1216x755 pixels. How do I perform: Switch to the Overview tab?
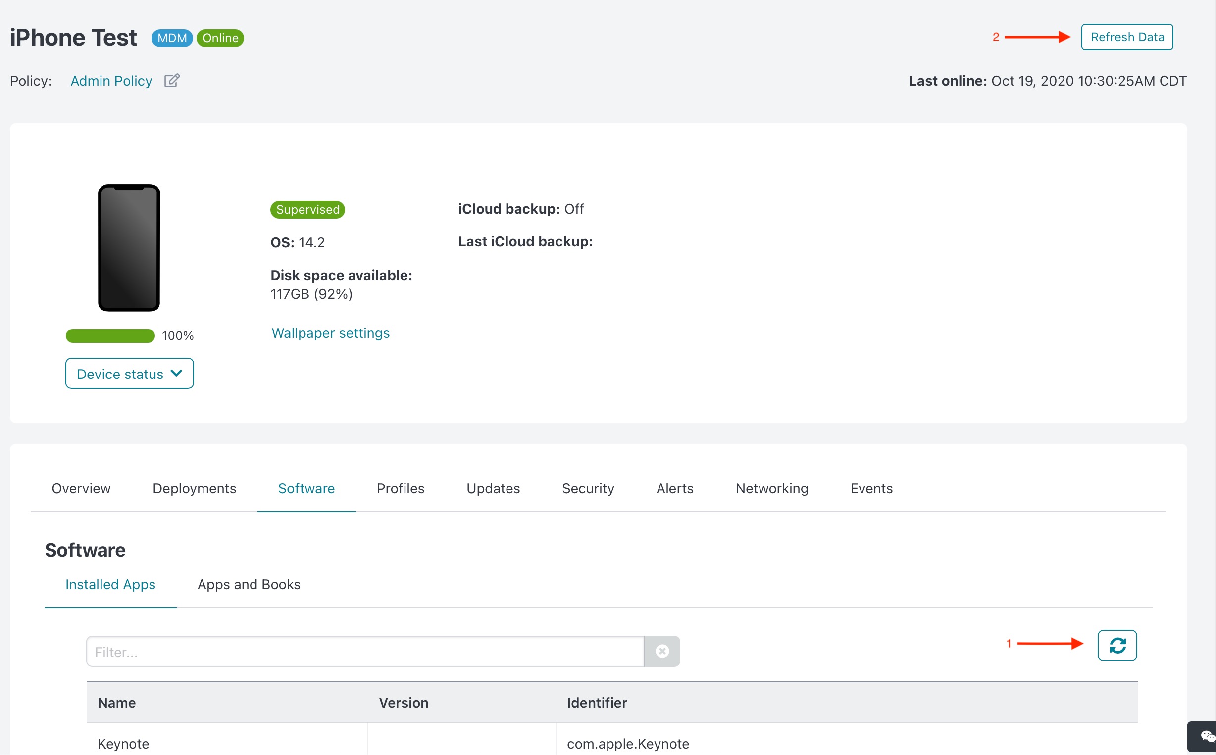click(81, 488)
